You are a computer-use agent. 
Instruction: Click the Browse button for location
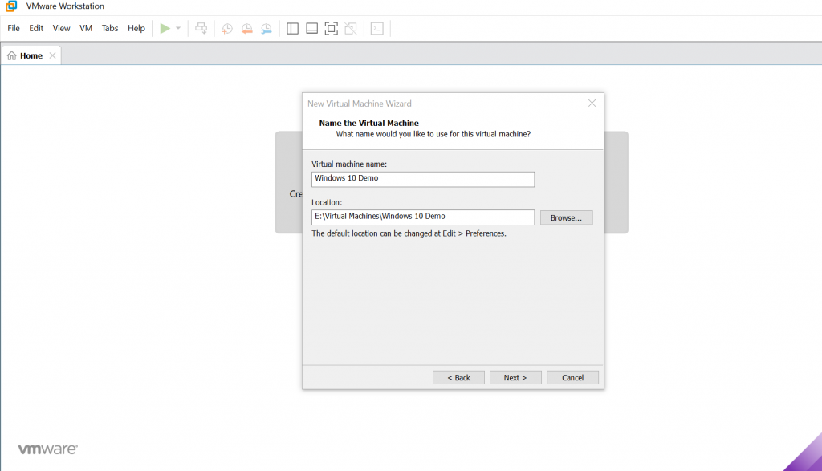pos(566,217)
